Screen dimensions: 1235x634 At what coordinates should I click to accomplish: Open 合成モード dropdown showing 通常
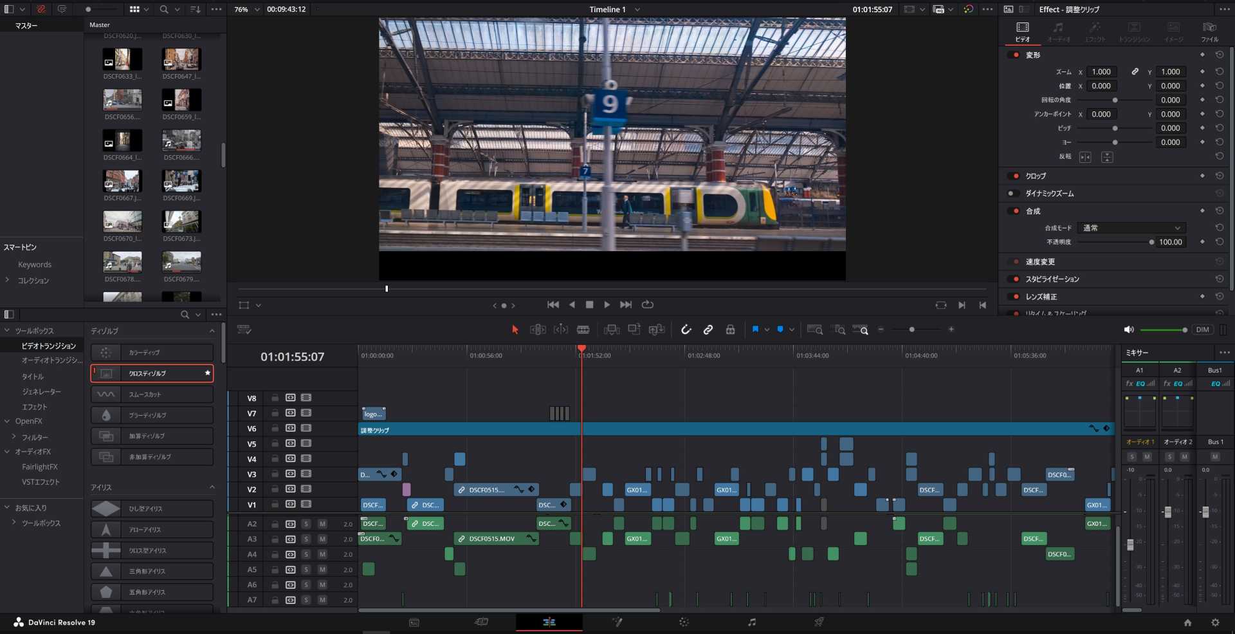click(x=1131, y=228)
